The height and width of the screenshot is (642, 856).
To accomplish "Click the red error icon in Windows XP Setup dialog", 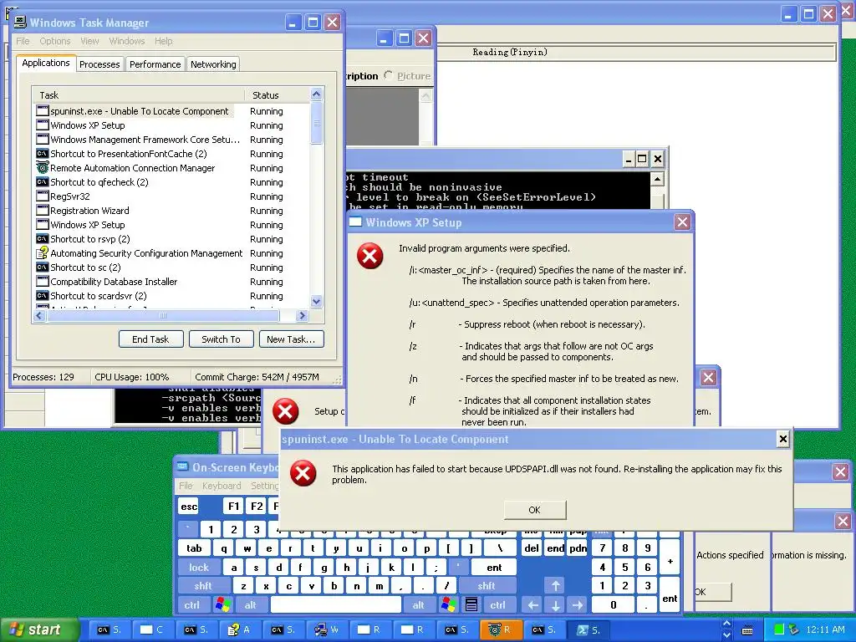I will click(x=370, y=256).
